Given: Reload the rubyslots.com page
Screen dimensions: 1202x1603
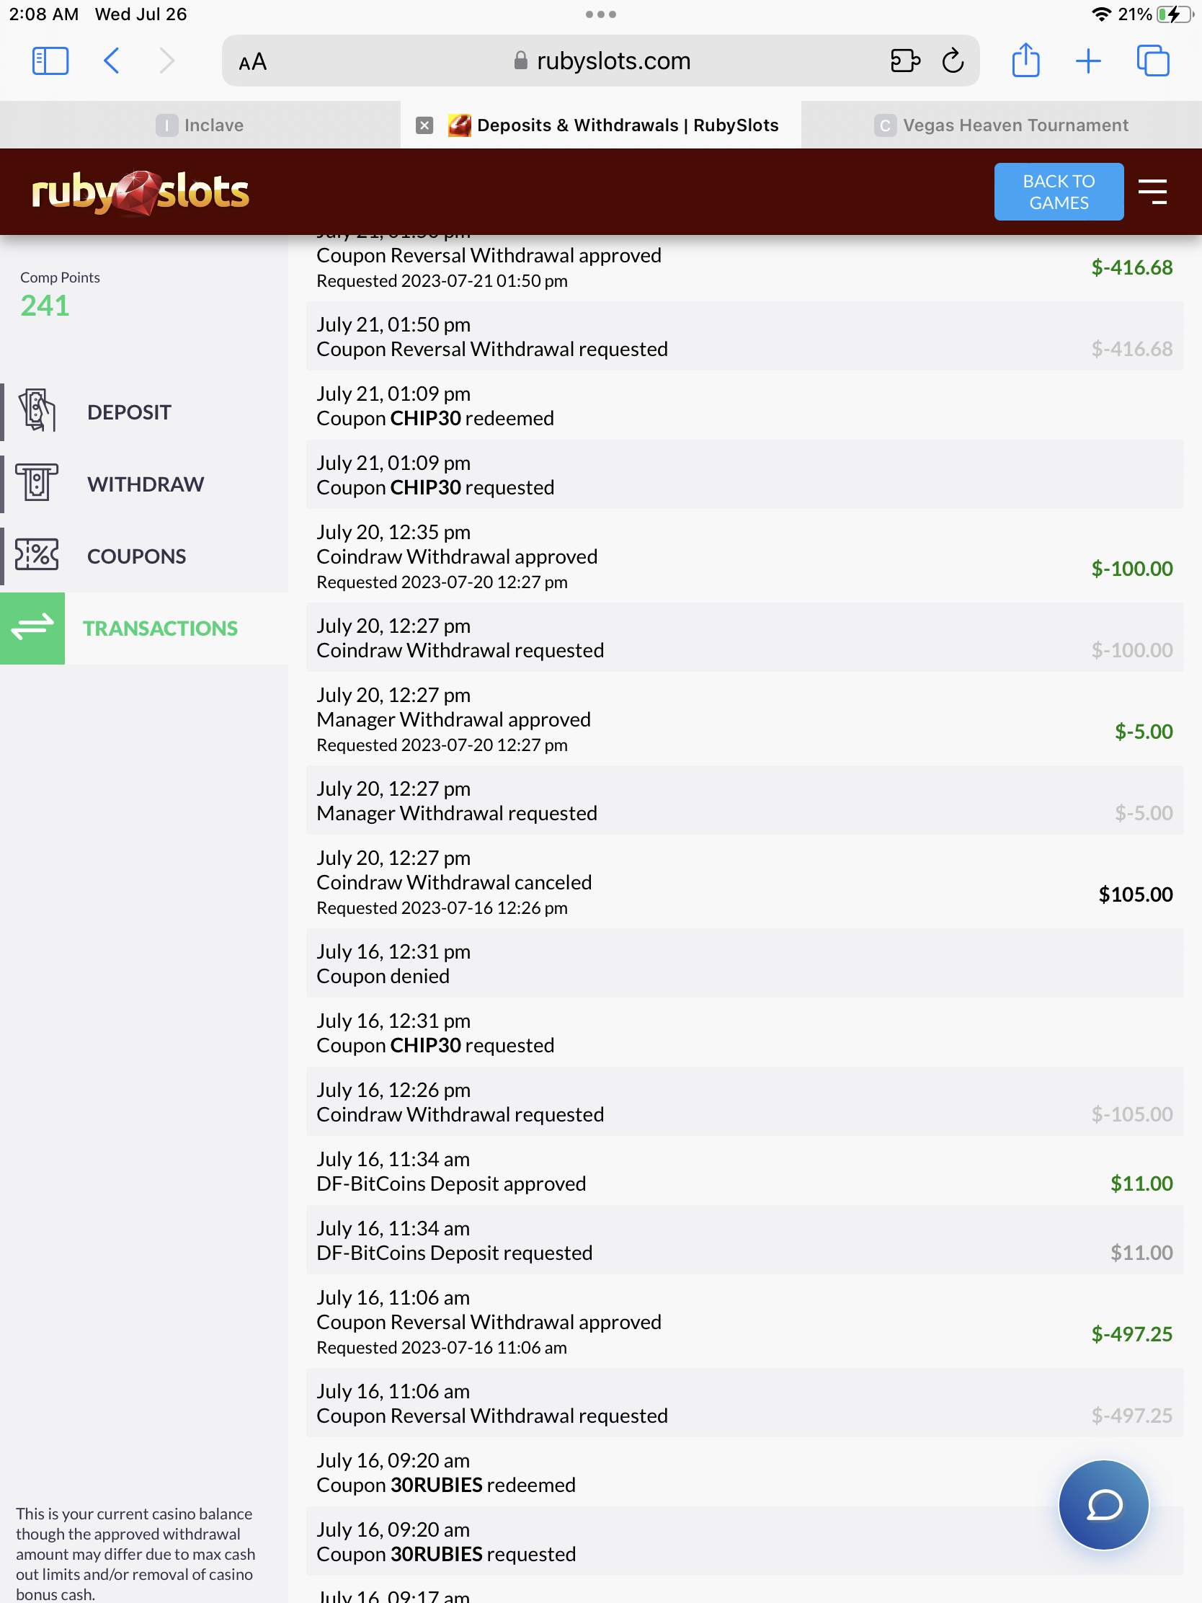Looking at the screenshot, I should [953, 61].
